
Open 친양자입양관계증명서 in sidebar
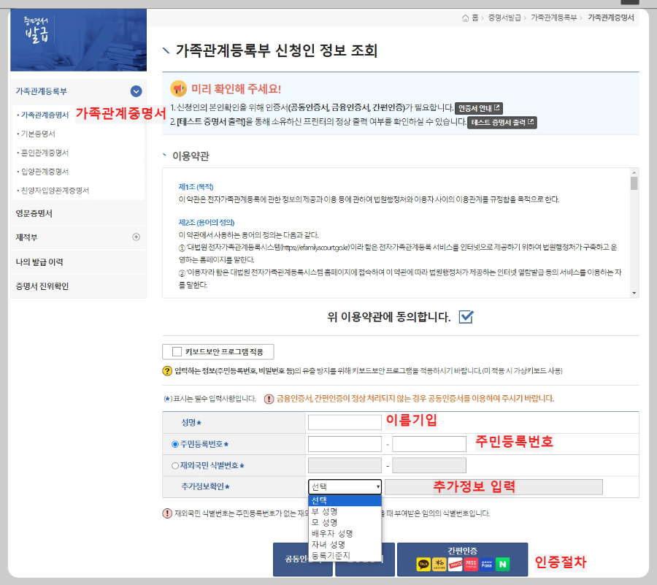[x=55, y=190]
